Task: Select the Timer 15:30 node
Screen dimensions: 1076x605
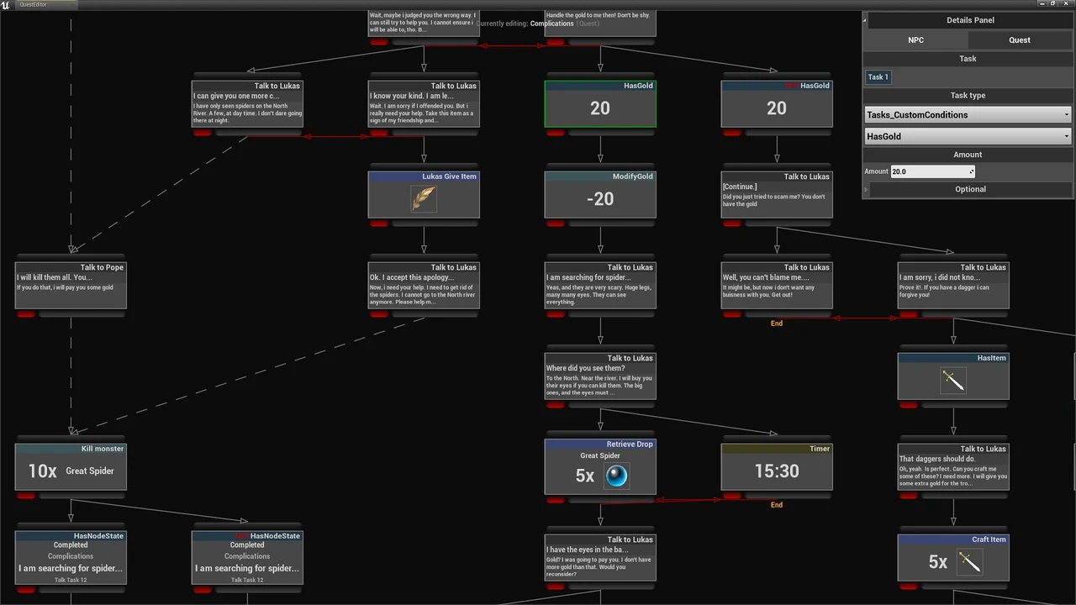Action: point(777,471)
